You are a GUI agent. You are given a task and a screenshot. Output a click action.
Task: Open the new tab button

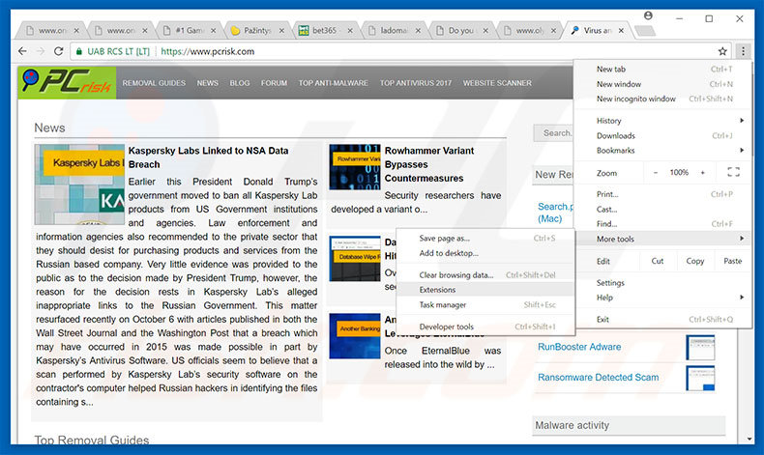tap(645, 31)
